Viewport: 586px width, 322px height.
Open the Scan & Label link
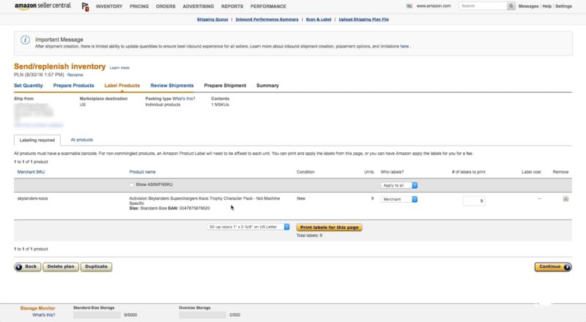(319, 20)
